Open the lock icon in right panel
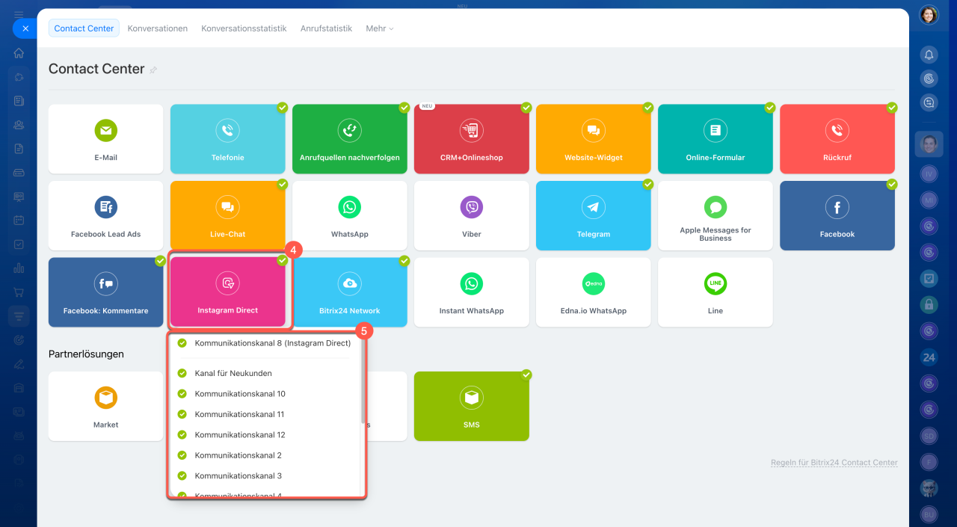Screen dimensions: 957x527 point(929,304)
